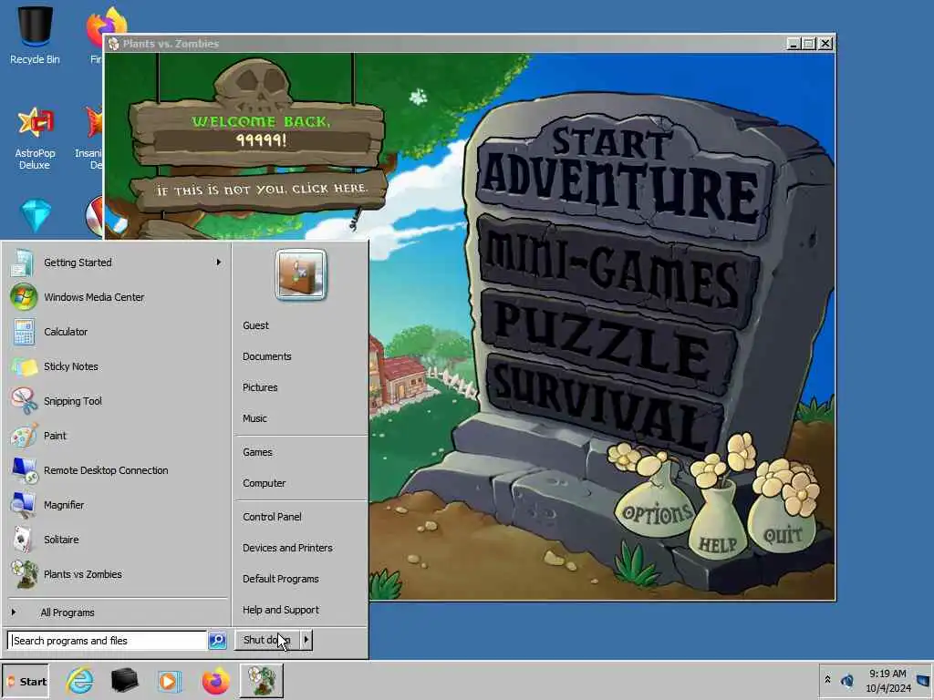Screen dimensions: 934x700
Task: Click the Quit vase
Action: pyautogui.click(x=782, y=524)
